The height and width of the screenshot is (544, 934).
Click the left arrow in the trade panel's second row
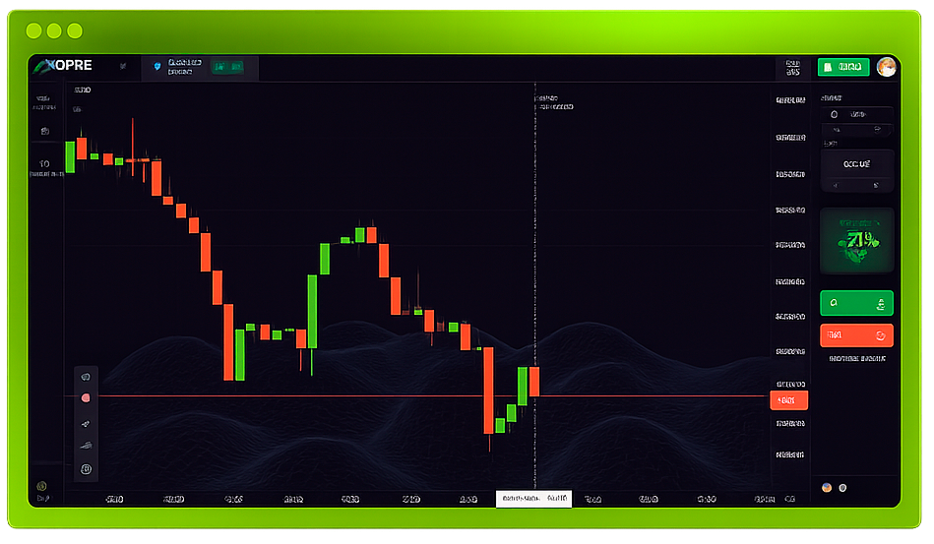tap(837, 130)
